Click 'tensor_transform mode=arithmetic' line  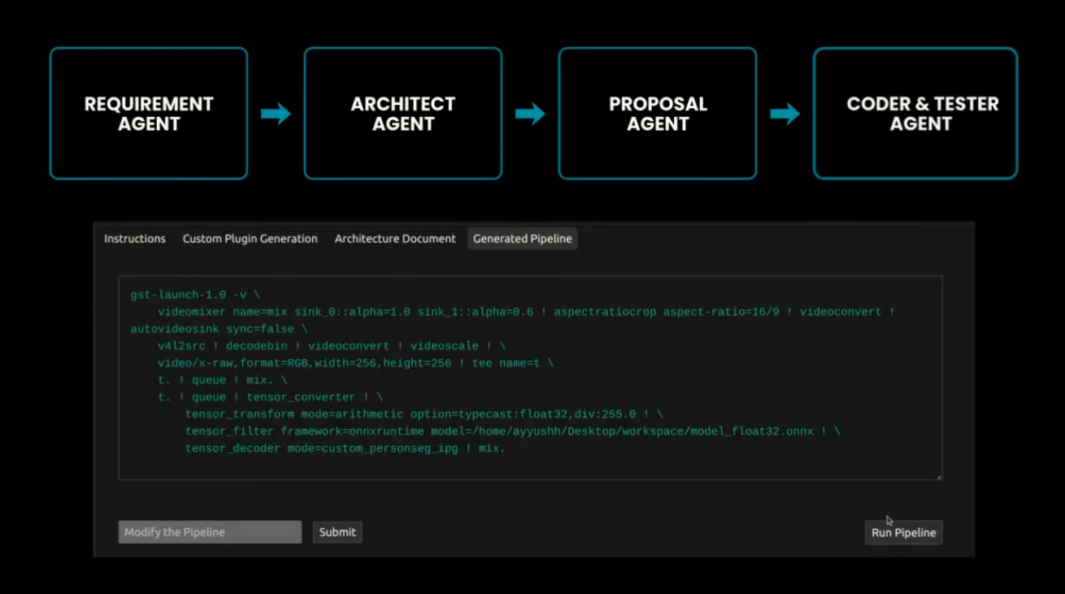coord(424,414)
